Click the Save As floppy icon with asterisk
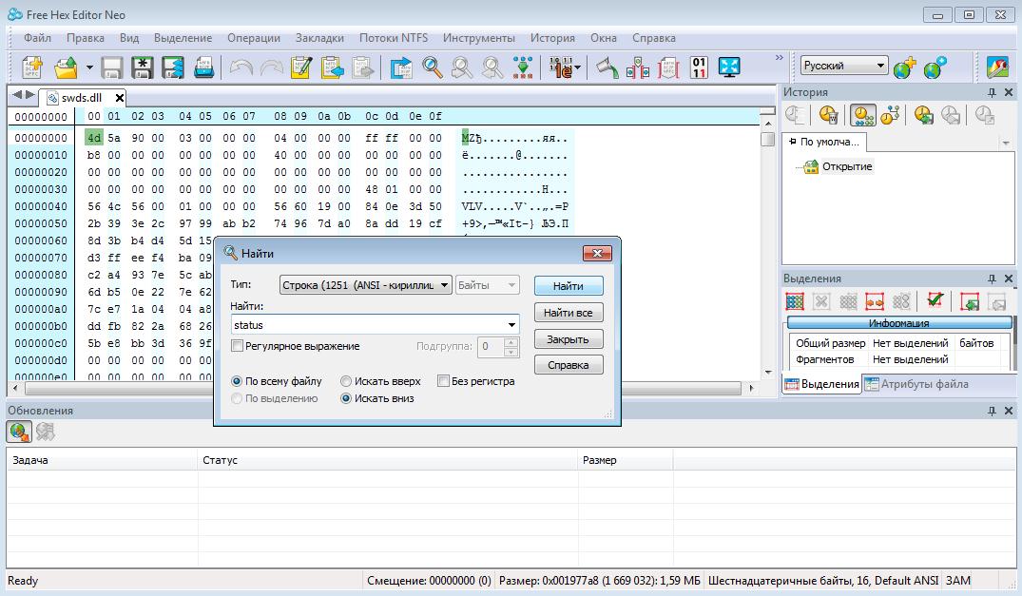 [142, 67]
